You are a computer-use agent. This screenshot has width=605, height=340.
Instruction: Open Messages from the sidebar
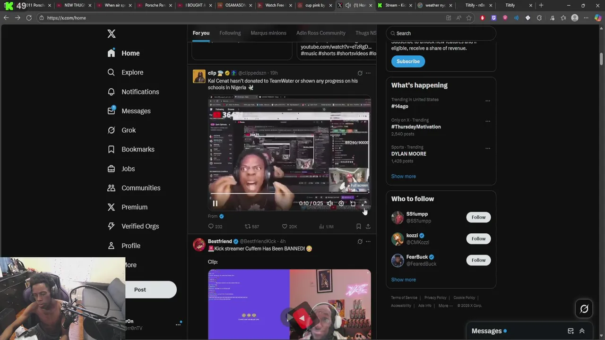[x=129, y=111]
